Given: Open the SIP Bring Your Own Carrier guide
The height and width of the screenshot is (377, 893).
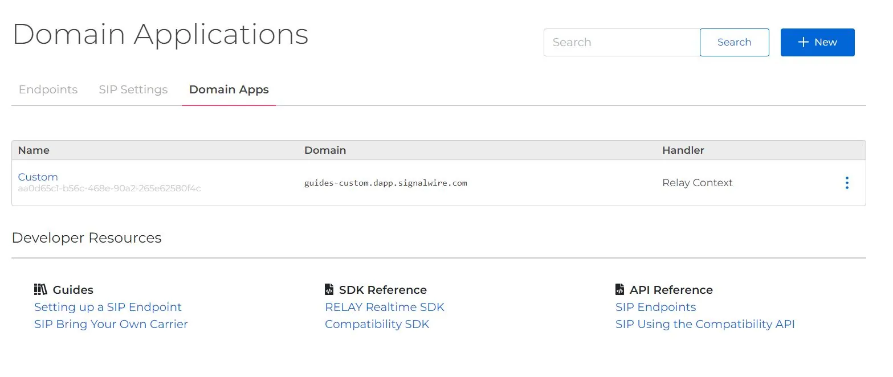Looking at the screenshot, I should 111,324.
